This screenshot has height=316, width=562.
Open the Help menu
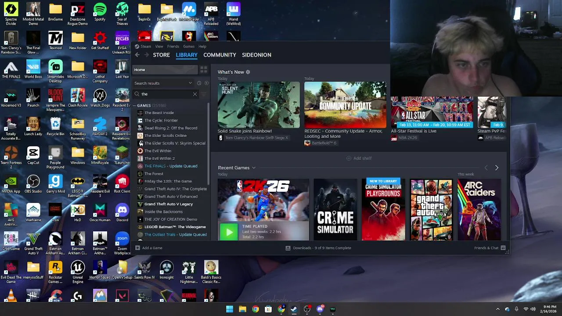point(202,47)
